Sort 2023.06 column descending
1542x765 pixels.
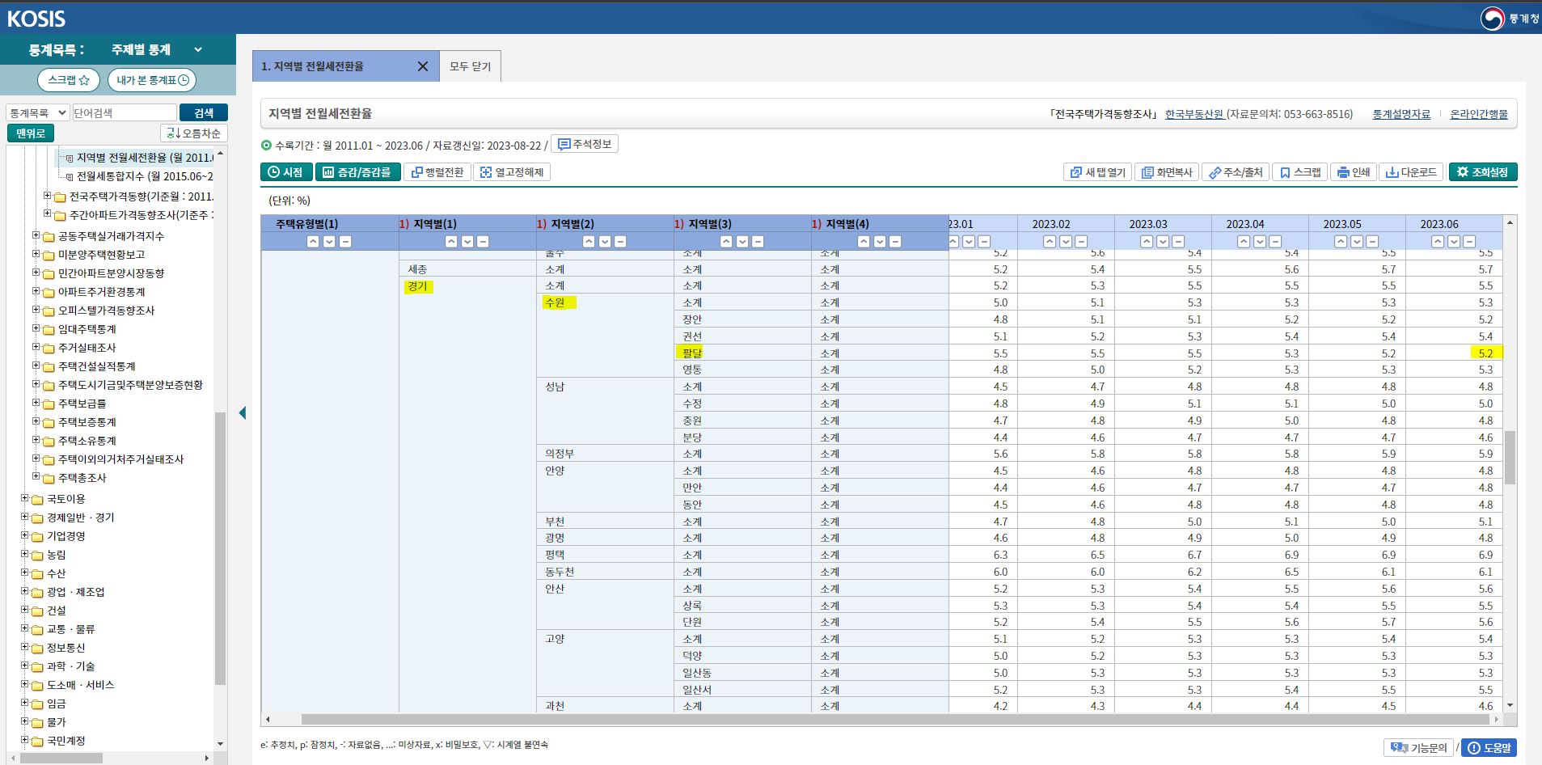(1453, 241)
